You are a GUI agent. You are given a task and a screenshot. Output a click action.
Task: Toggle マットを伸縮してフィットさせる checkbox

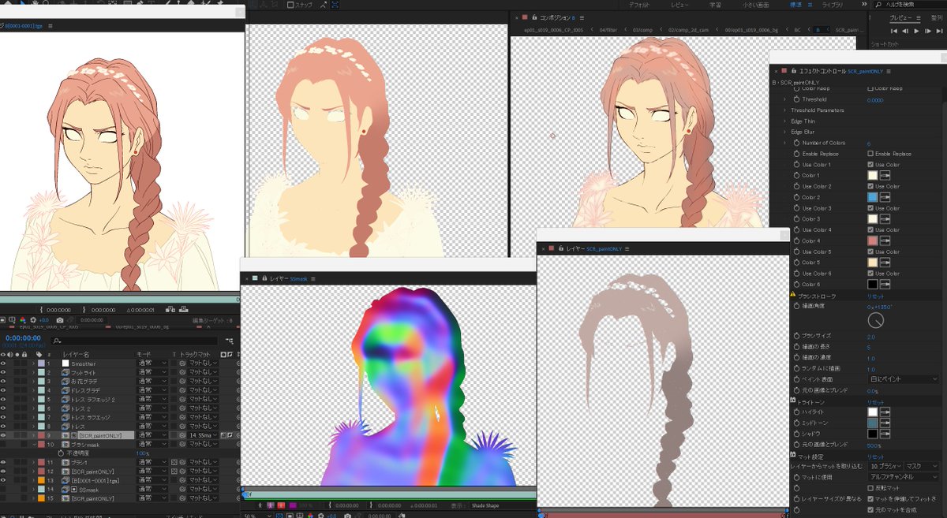pos(870,498)
